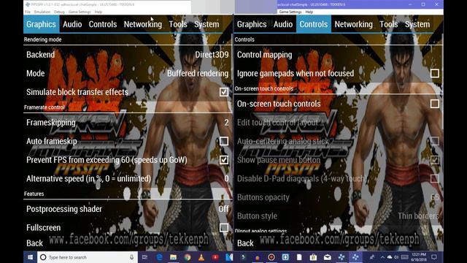
Task: Open the Control mapping screen
Action: point(339,55)
